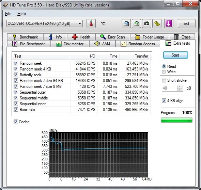Click the Start button
The height and width of the screenshot is (190, 201).
click(175, 55)
